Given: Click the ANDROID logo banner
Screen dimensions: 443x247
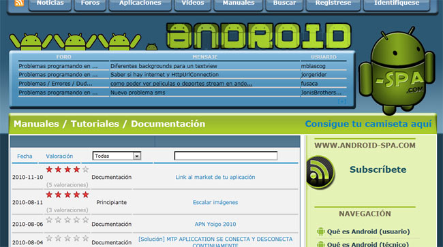Looking at the screenshot, I should [x=258, y=36].
